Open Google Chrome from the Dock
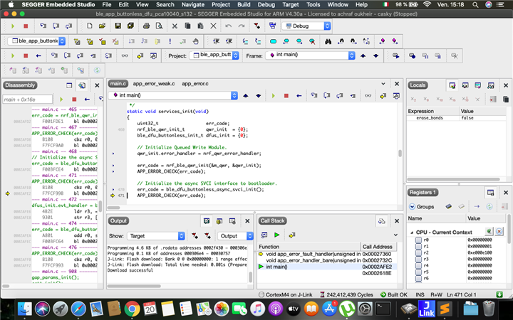The height and width of the screenshot is (320, 513). point(132,309)
